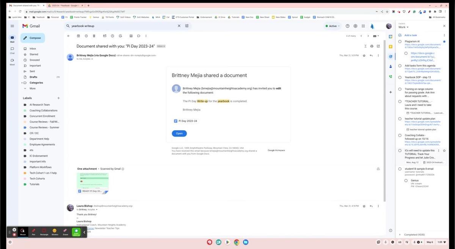
Task: Open the Starred folder
Action: tap(34, 54)
